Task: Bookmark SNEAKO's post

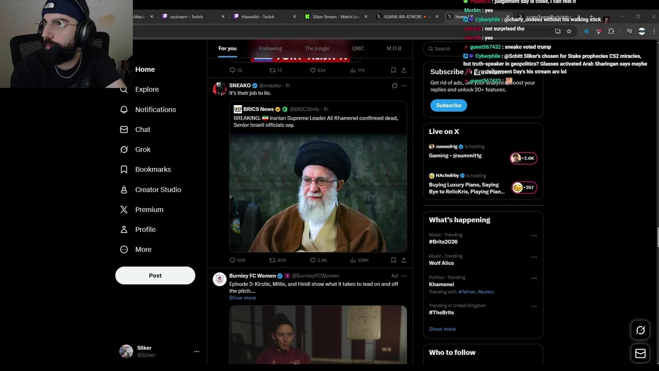Action: 393,260
